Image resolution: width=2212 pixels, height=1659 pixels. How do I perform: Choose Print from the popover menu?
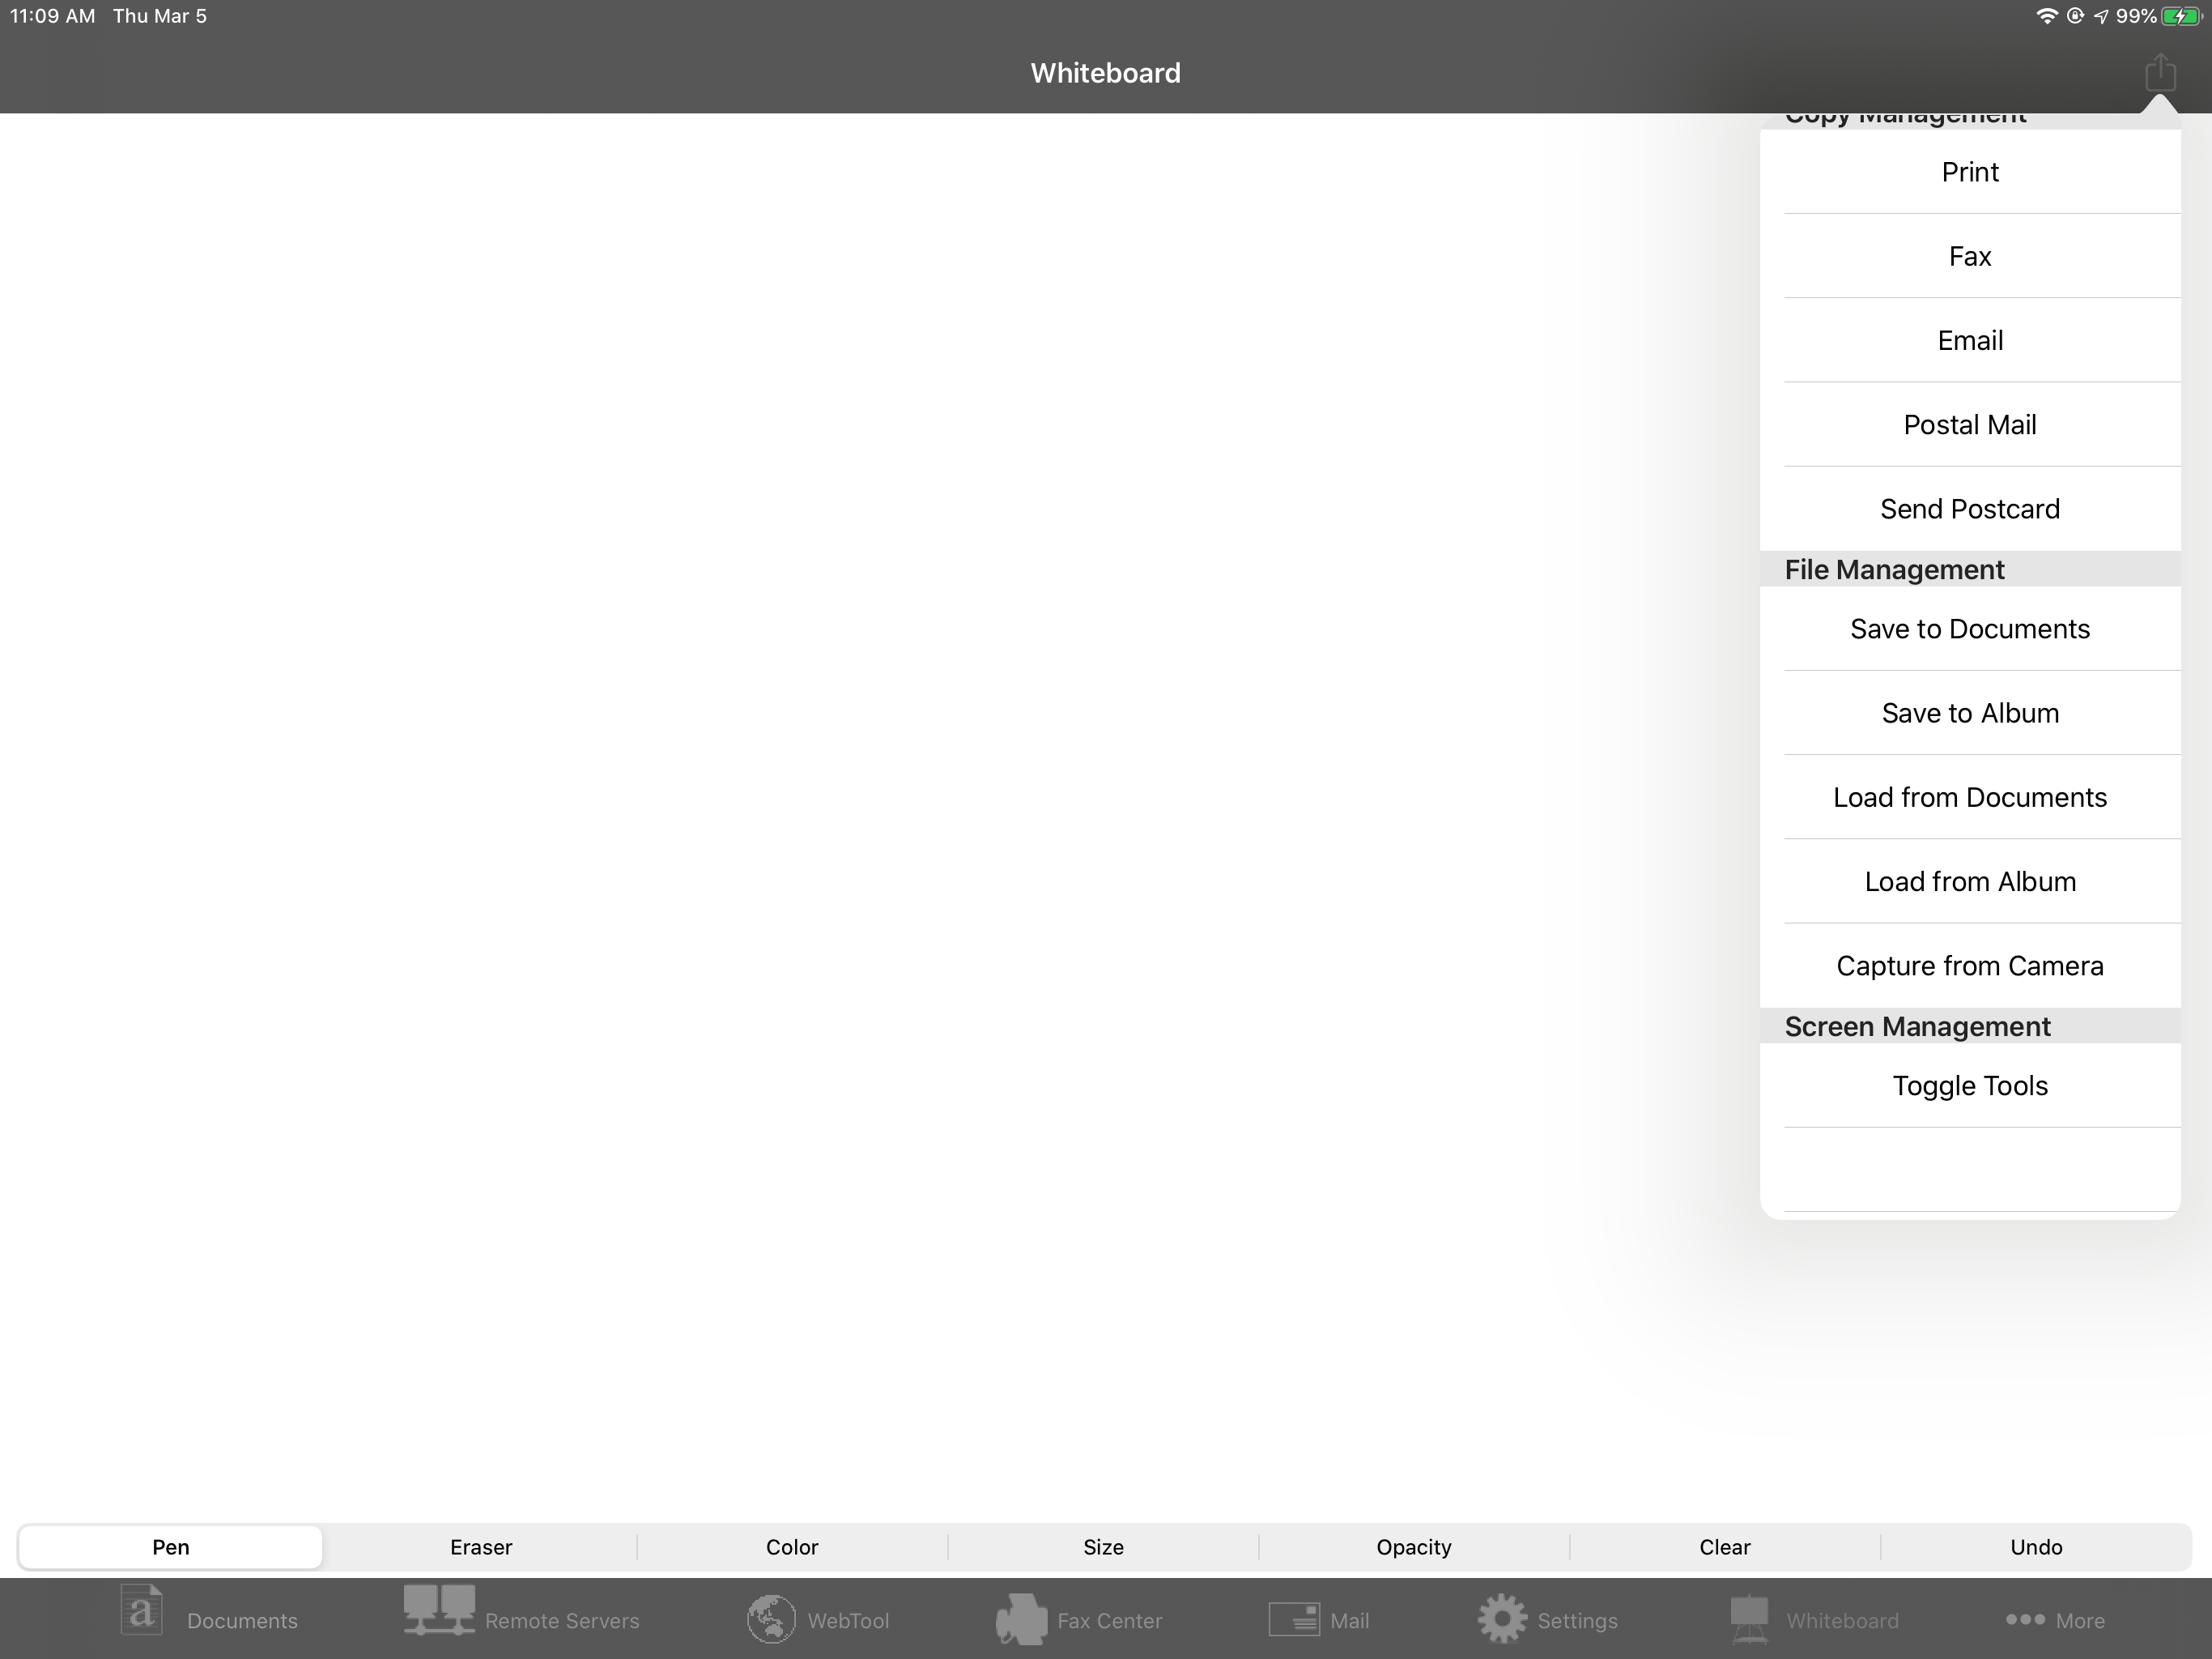pyautogui.click(x=1969, y=172)
